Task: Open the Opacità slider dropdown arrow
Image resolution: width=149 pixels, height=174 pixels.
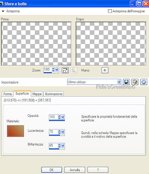Action: [x=63, y=117]
